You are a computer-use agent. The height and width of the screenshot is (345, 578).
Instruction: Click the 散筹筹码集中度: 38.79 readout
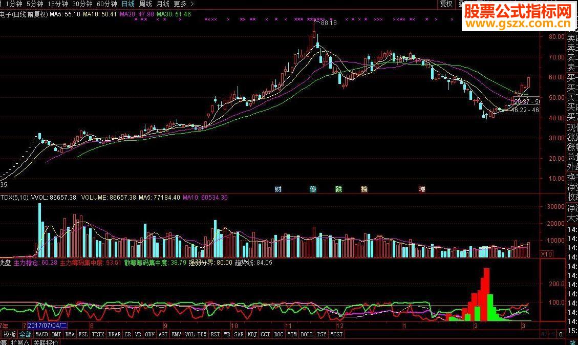(155, 263)
